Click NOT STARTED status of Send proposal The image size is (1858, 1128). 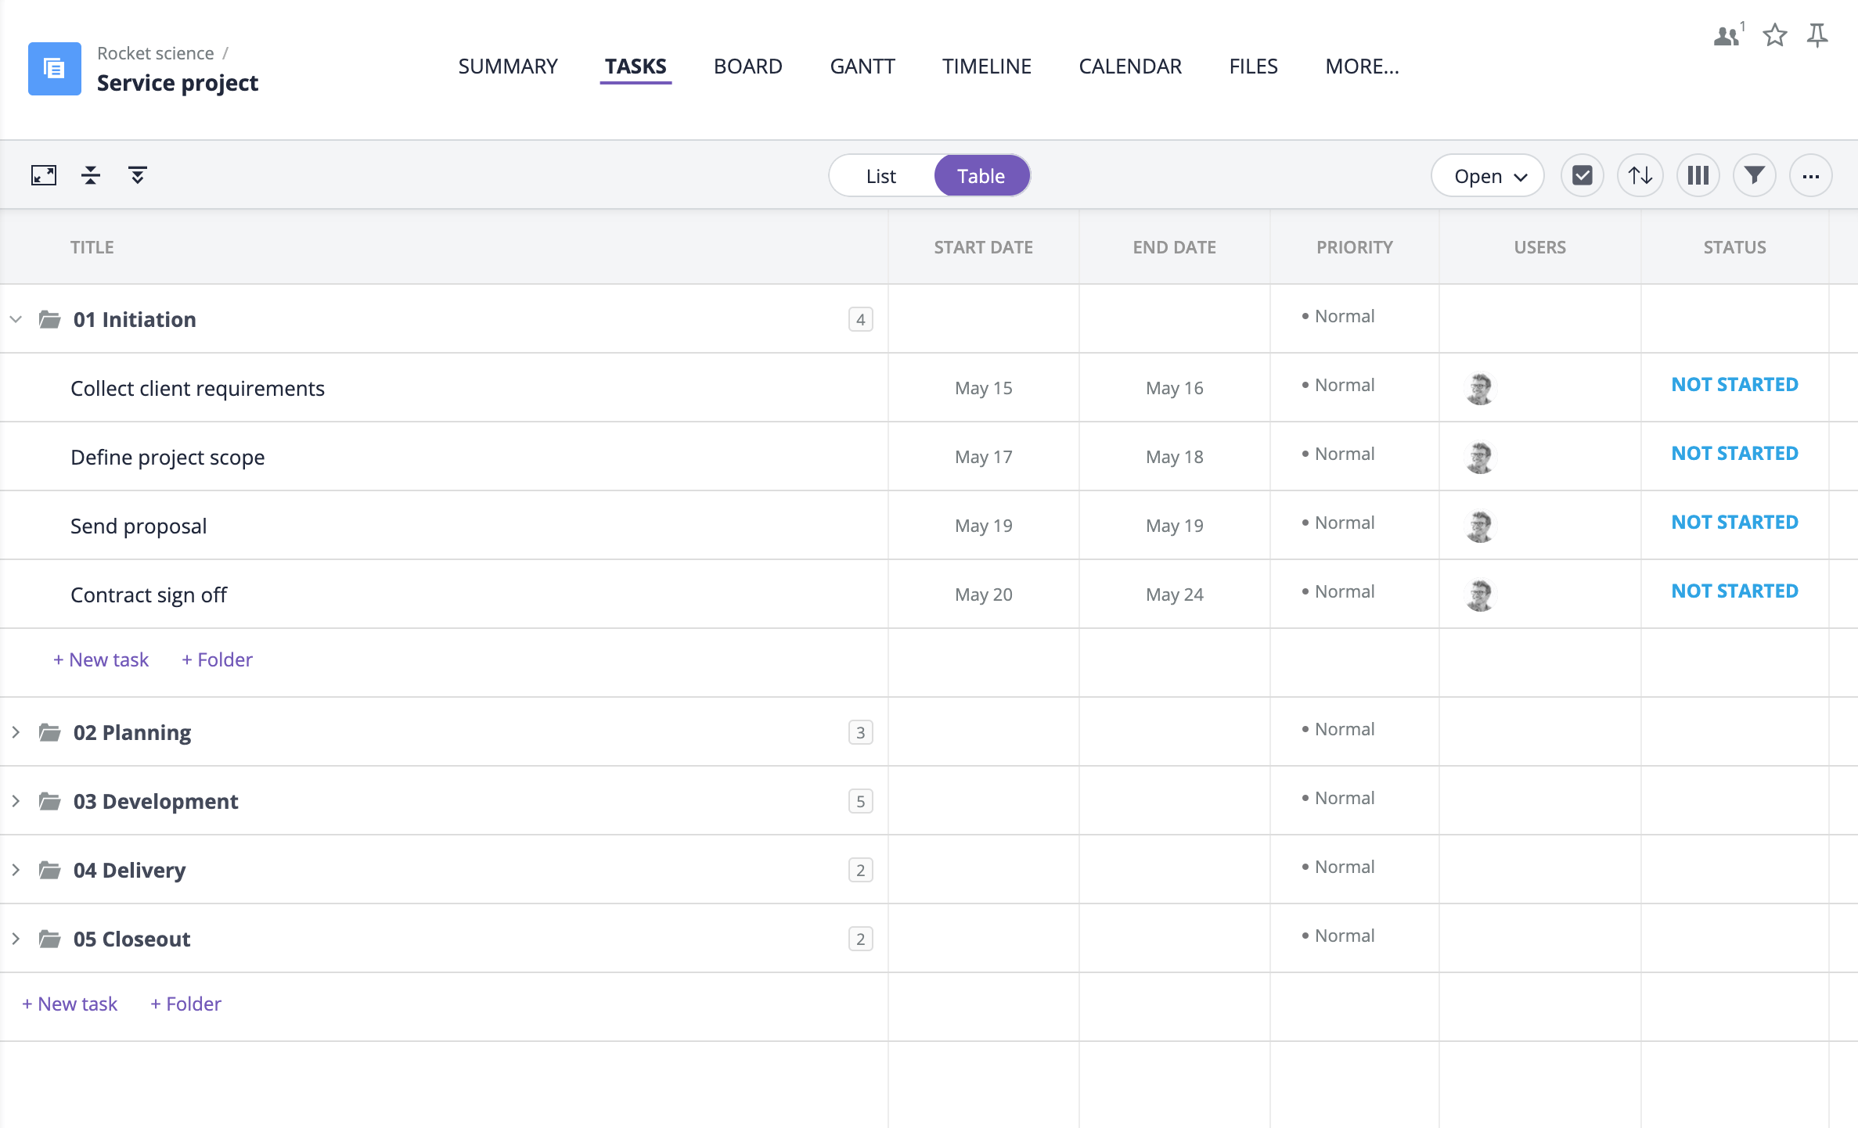coord(1734,523)
